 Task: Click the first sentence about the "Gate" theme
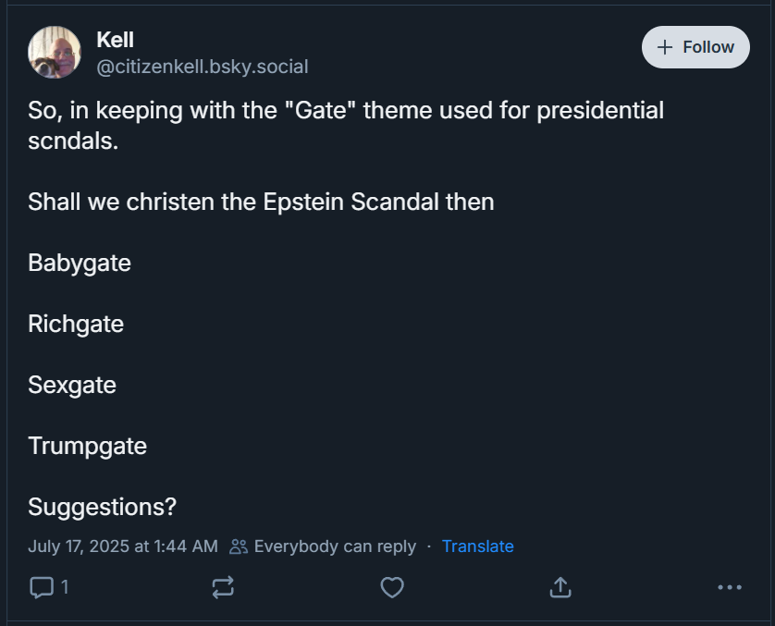pos(346,111)
